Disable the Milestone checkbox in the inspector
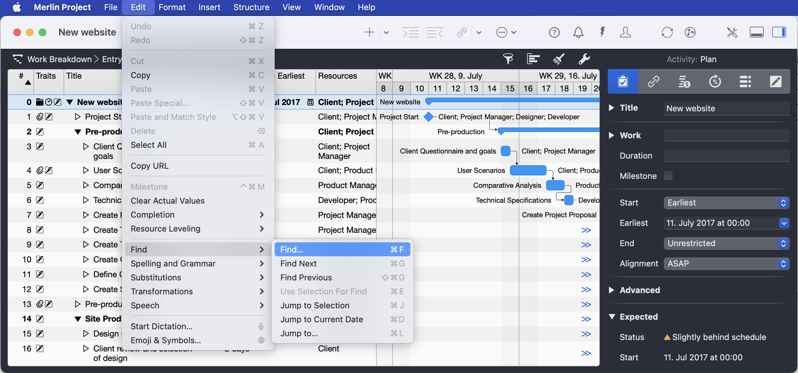 (669, 176)
